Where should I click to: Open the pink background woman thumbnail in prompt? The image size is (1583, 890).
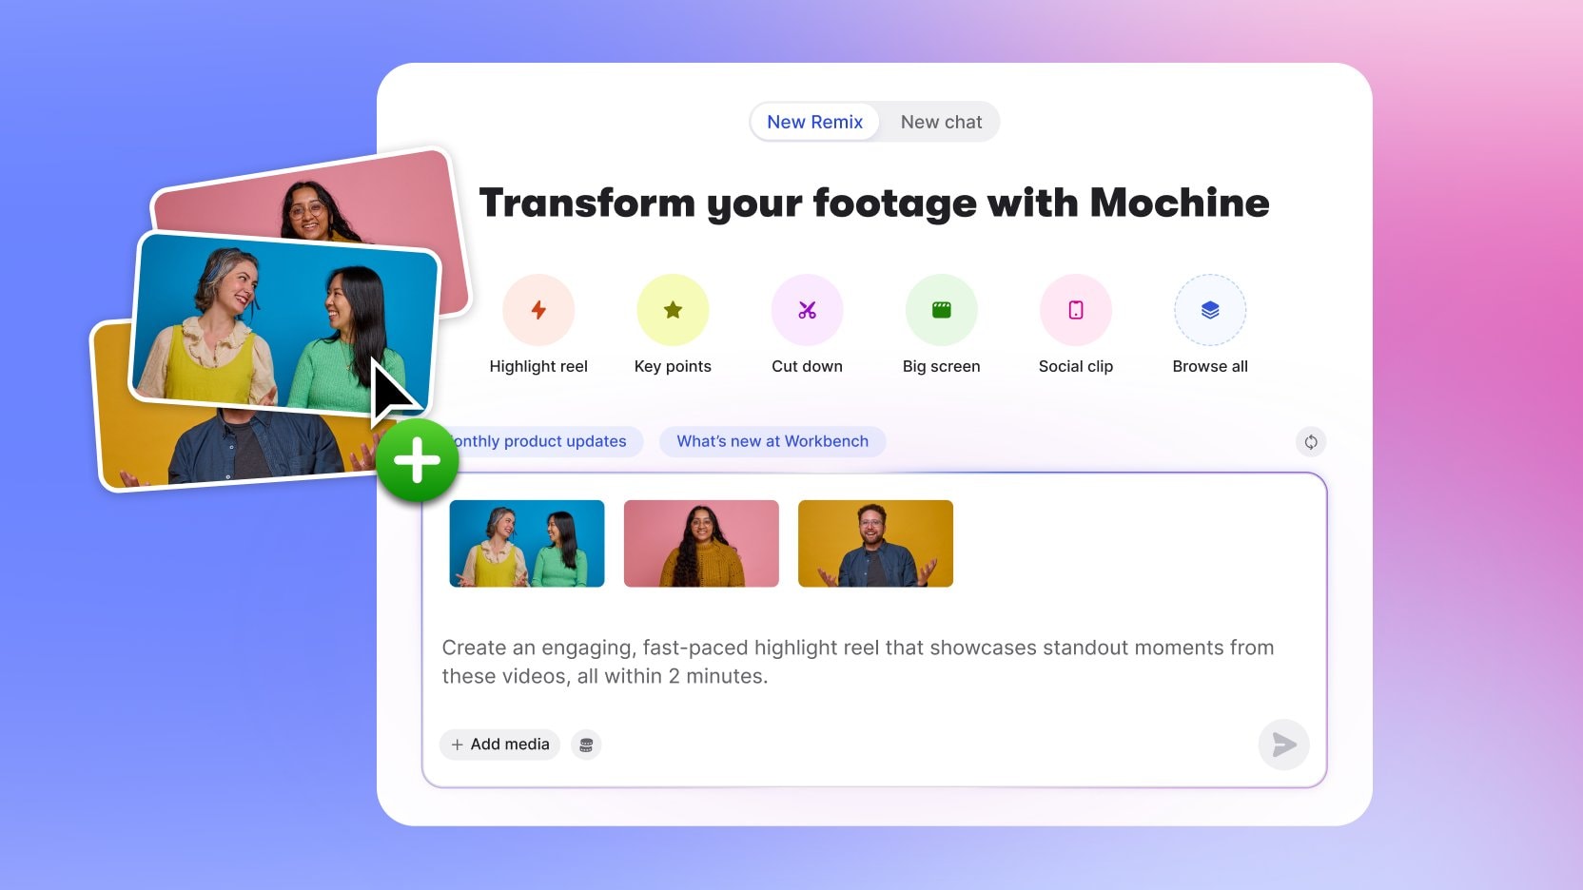coord(701,543)
